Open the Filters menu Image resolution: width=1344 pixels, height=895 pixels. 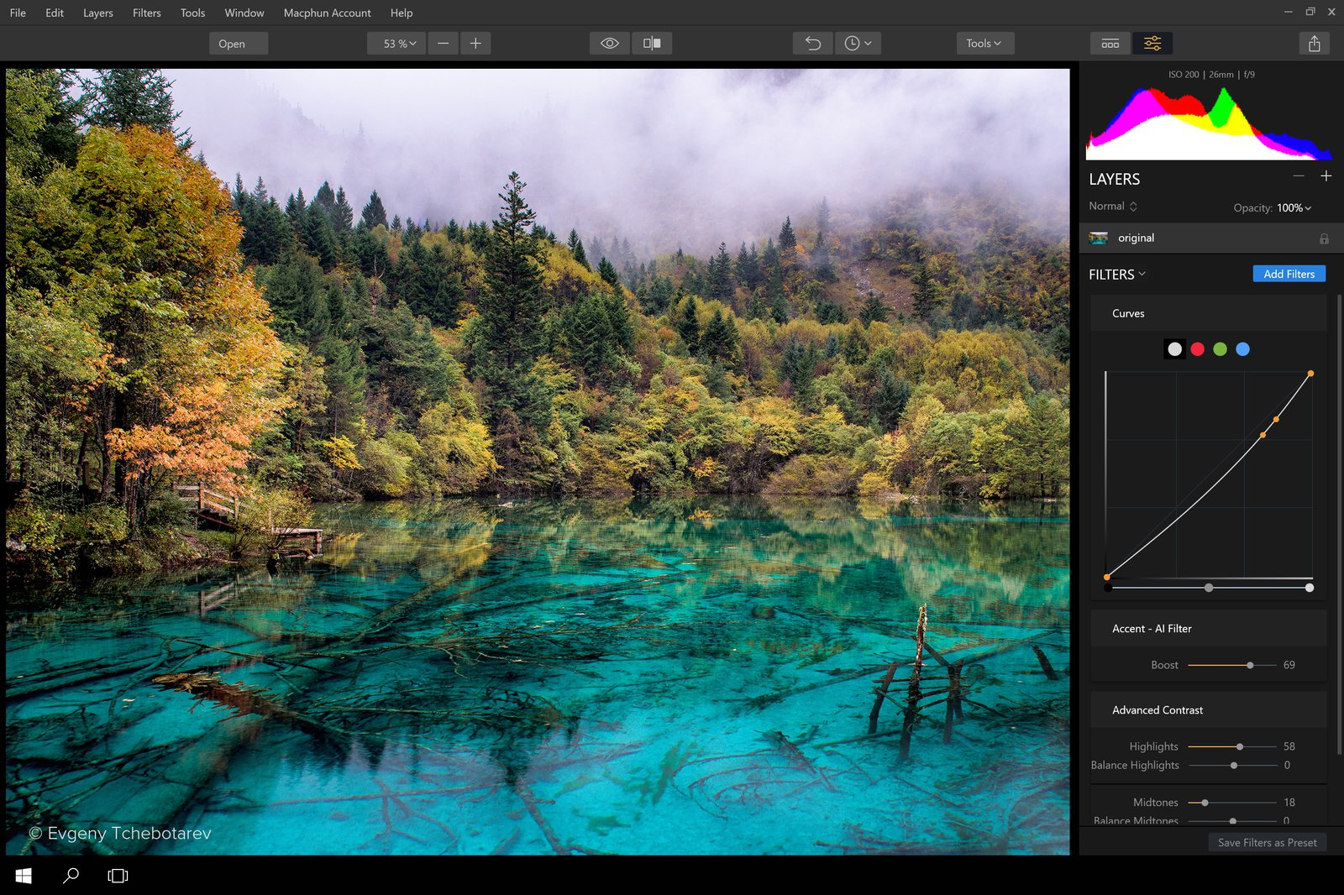pos(146,13)
